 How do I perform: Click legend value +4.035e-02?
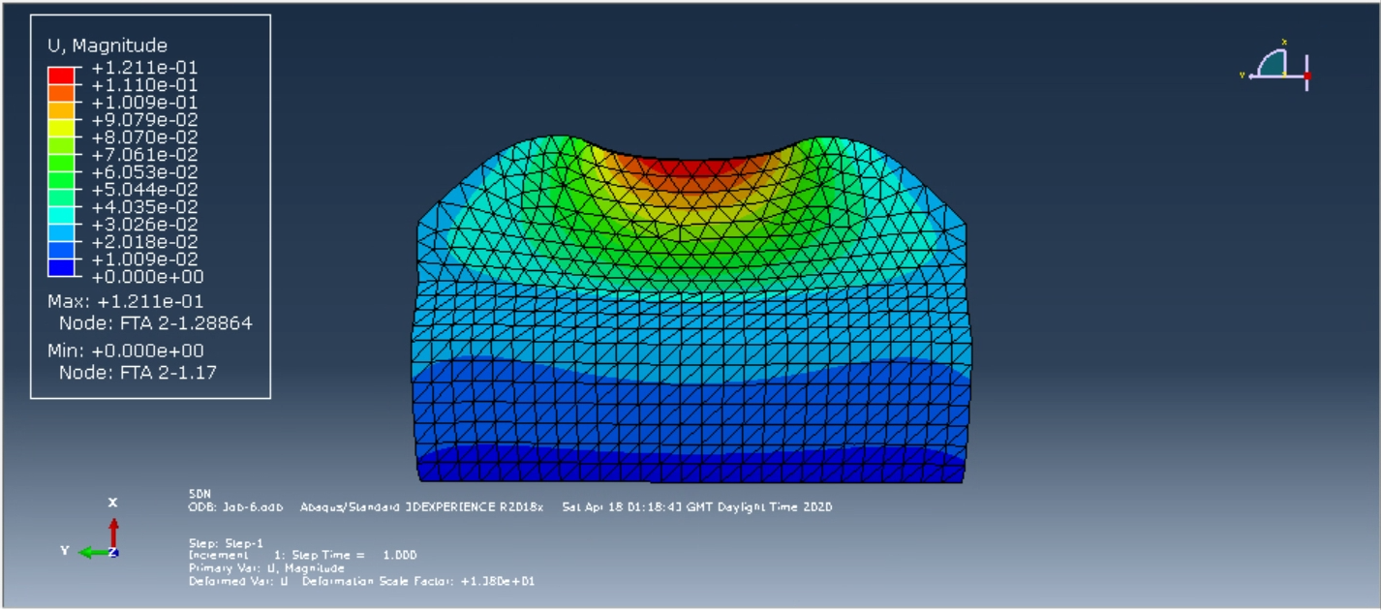coord(144,207)
